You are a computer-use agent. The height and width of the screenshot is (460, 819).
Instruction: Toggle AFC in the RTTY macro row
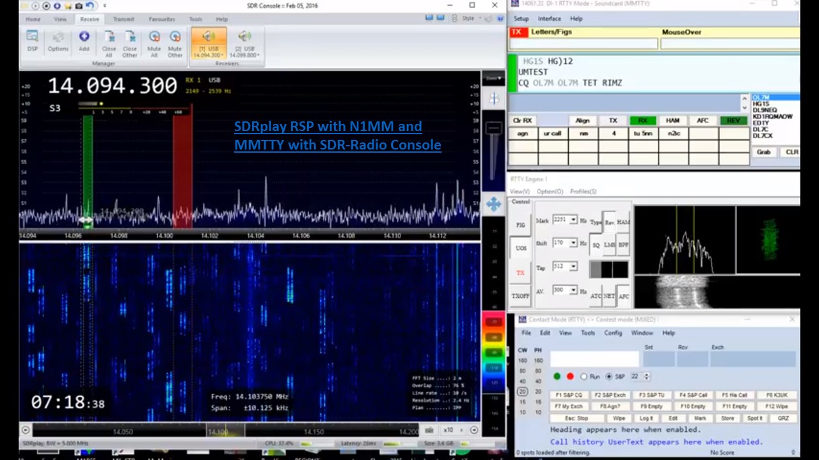[x=703, y=120]
